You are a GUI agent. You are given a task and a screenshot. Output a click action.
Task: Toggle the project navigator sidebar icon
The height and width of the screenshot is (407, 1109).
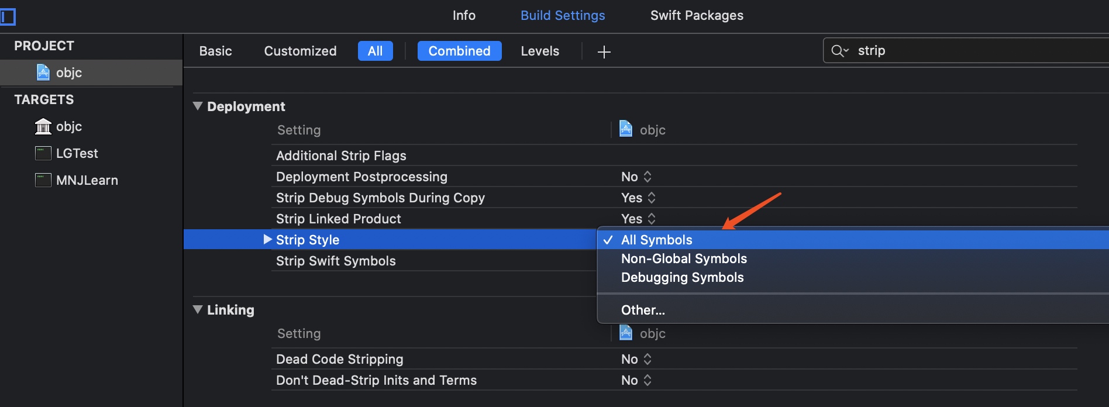(8, 16)
